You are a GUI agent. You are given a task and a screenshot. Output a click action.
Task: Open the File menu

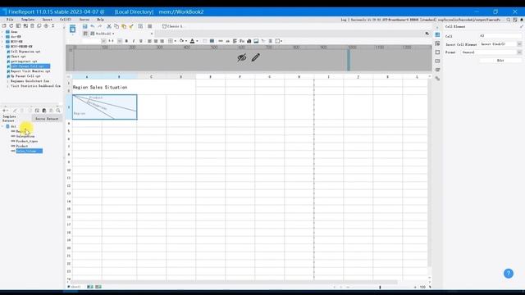point(10,20)
